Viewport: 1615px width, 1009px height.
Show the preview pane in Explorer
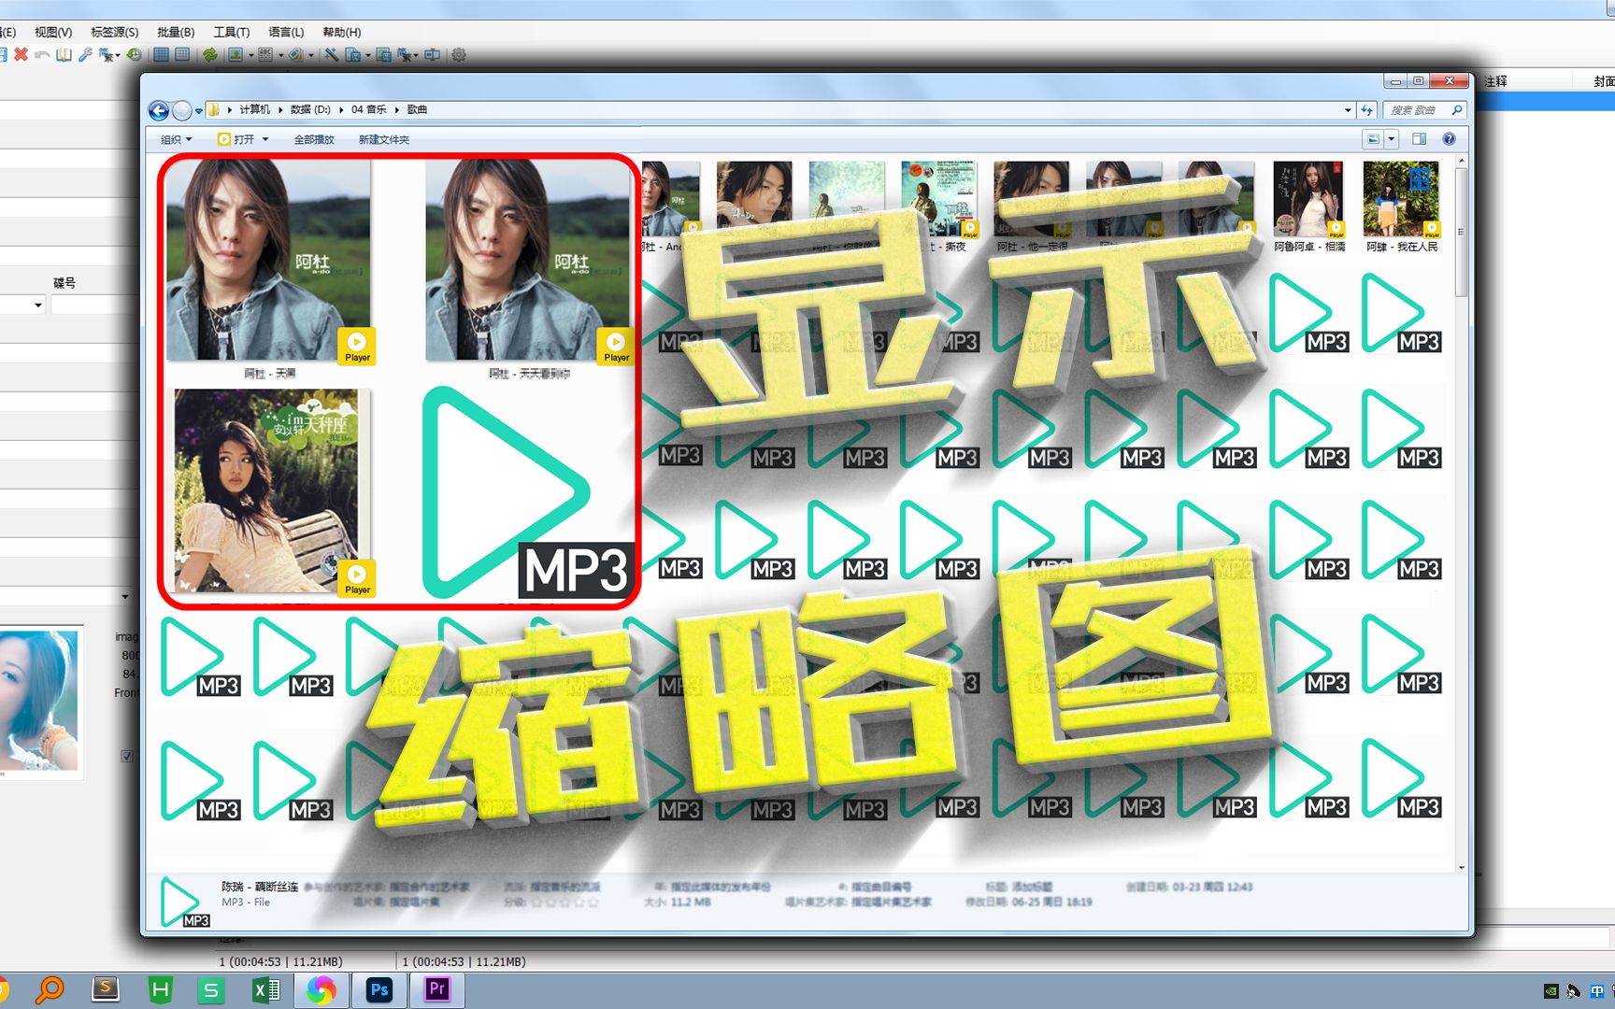click(1419, 139)
